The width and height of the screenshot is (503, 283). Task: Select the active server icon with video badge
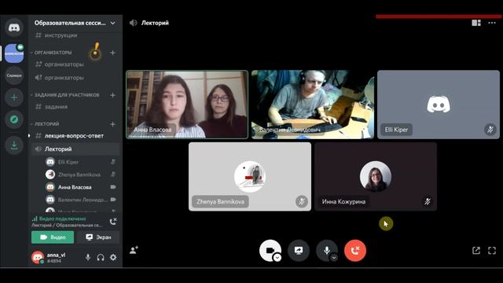coord(14,53)
